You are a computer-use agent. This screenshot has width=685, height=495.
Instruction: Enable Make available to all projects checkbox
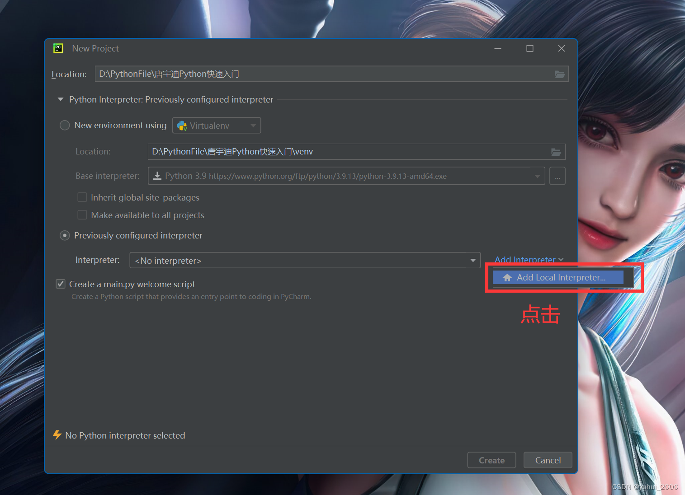point(82,215)
